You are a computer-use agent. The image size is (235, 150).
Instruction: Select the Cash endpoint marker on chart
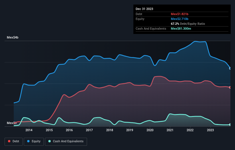[230, 125]
